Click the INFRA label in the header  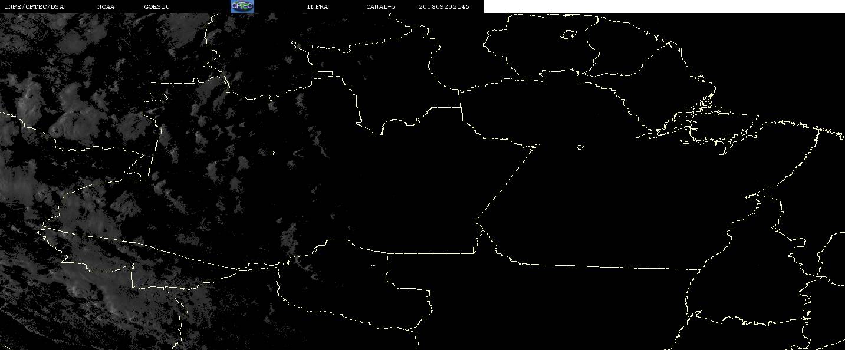coord(317,7)
